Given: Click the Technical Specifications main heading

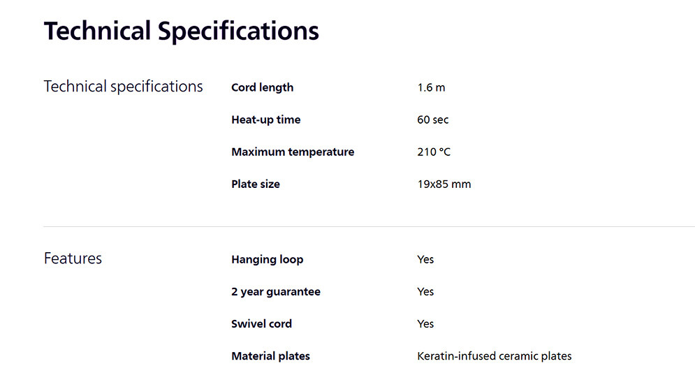Looking at the screenshot, I should pos(181,31).
